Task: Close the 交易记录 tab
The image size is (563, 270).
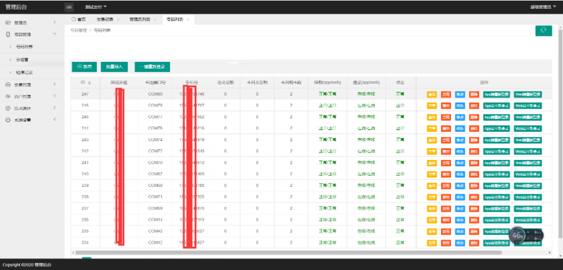Action: [x=118, y=20]
